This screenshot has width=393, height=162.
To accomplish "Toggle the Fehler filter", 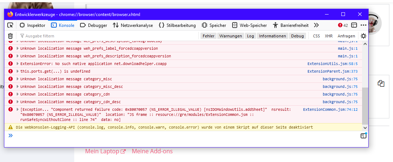I will point(209,36).
